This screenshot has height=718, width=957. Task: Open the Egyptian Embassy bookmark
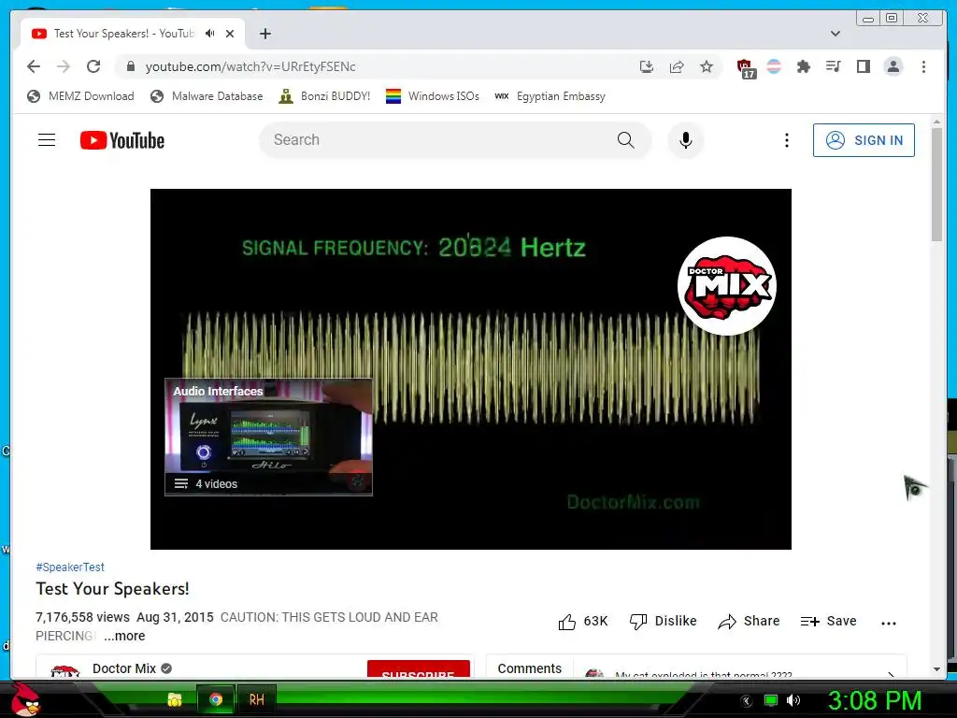[550, 96]
